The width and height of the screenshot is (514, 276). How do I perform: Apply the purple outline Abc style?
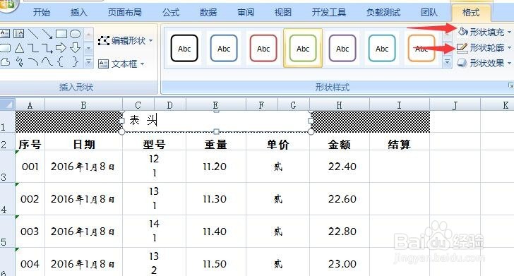[x=342, y=49]
